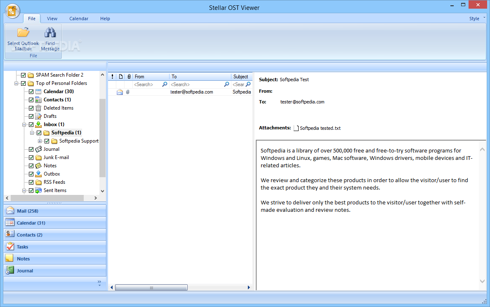The width and height of the screenshot is (490, 307).
Task: Click the Calendar grid icon in navigation pane
Action: [x=10, y=222]
